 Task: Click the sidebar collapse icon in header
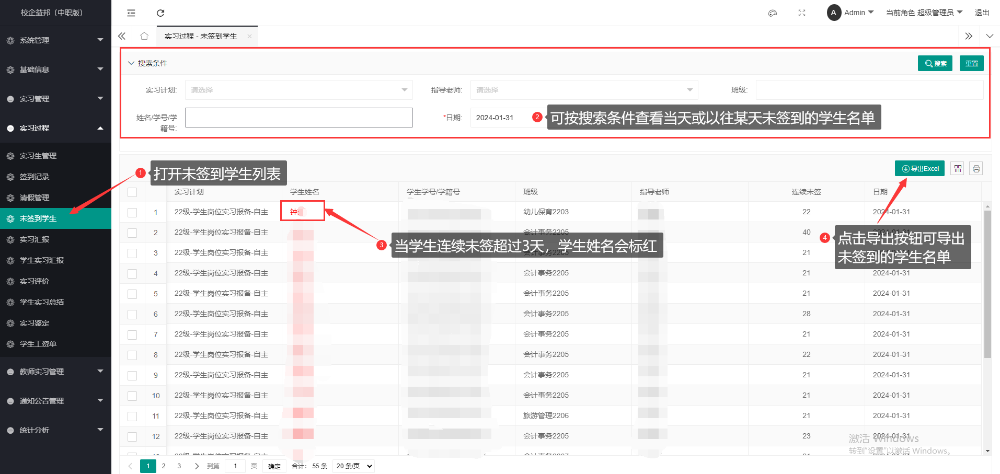(131, 13)
